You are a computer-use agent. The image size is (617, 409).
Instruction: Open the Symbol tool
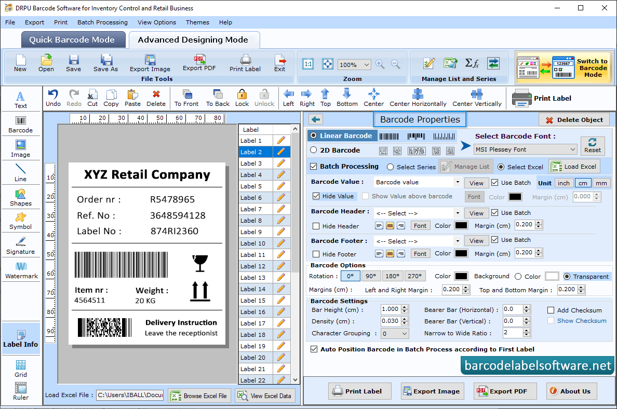coord(20,222)
